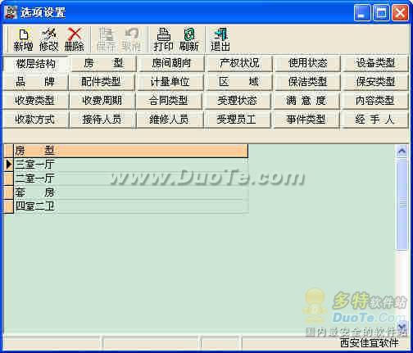Switch to 产权状况 category

click(239, 64)
